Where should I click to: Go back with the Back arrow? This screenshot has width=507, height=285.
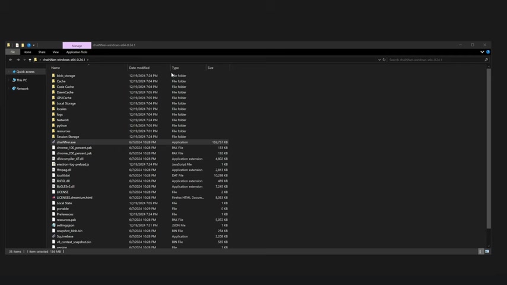10,60
